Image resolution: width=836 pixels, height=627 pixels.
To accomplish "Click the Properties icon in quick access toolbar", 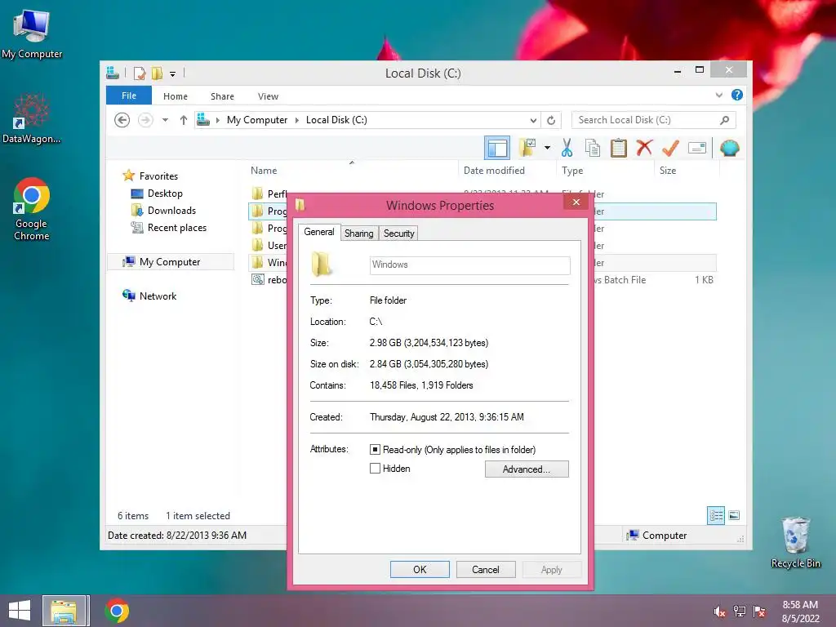I will (x=140, y=73).
